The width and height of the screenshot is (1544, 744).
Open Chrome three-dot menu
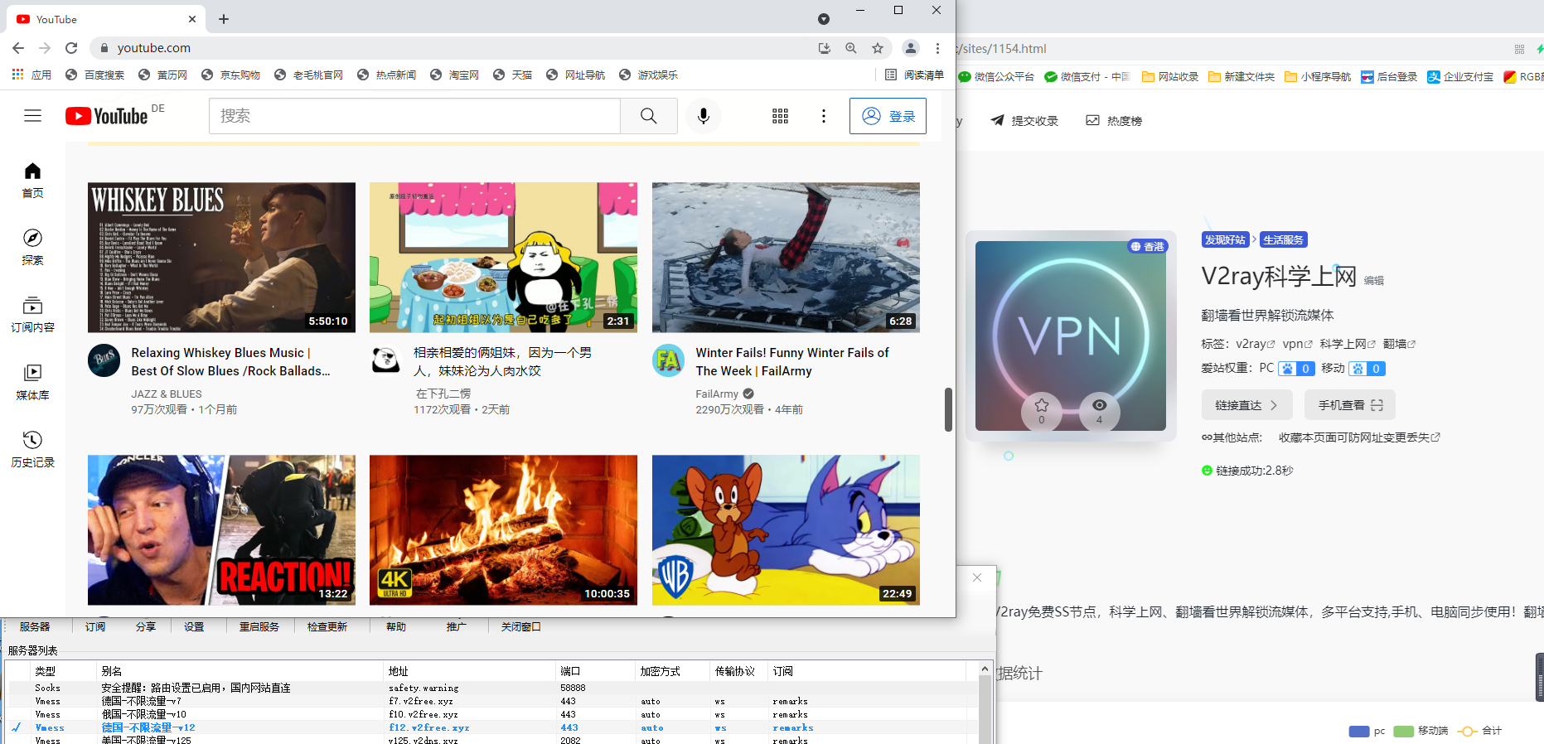(x=937, y=48)
